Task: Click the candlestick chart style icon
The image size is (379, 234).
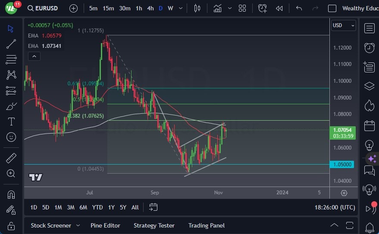Action: [x=197, y=8]
